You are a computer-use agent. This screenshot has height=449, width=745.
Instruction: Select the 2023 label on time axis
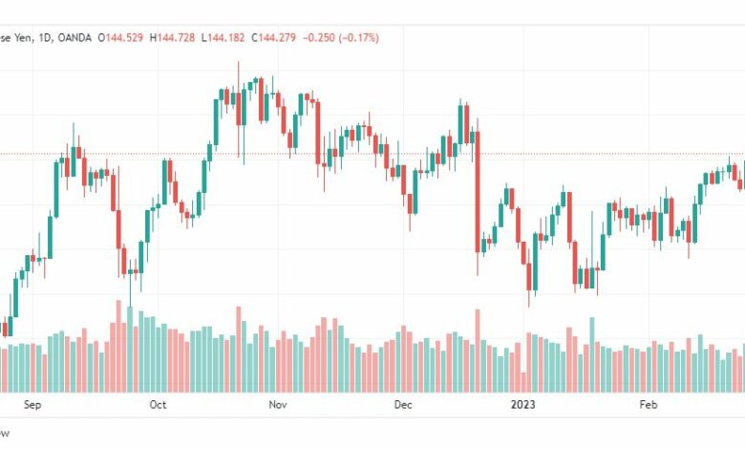pos(522,405)
